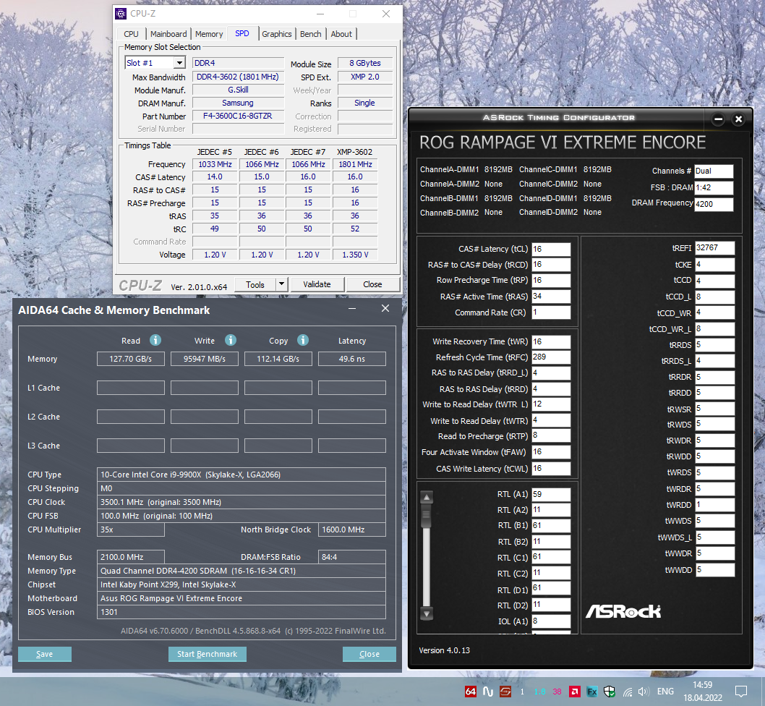Click the waveform tray icon next to AIDA64

(488, 692)
